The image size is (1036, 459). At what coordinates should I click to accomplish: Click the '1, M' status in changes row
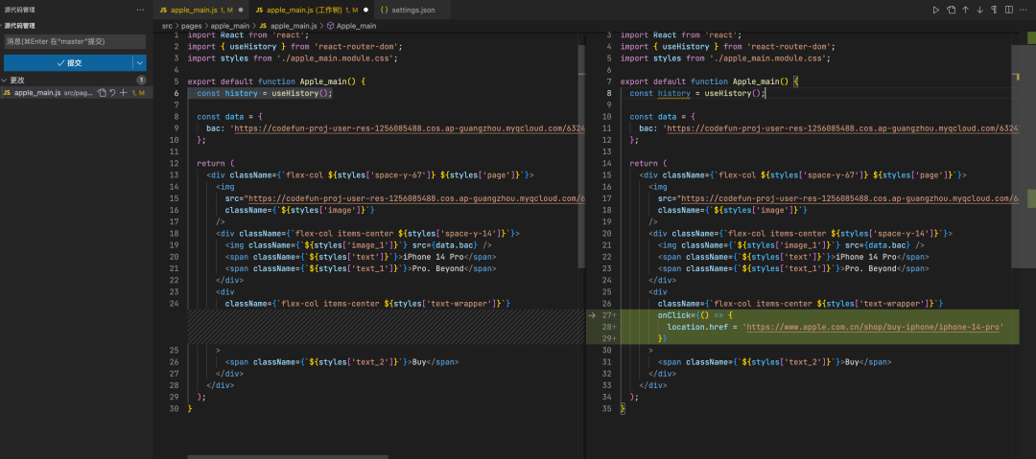pyautogui.click(x=138, y=93)
